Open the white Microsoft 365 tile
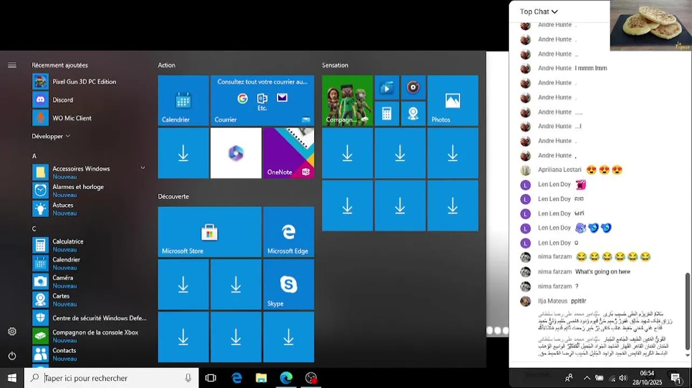The width and height of the screenshot is (692, 388). [x=236, y=153]
